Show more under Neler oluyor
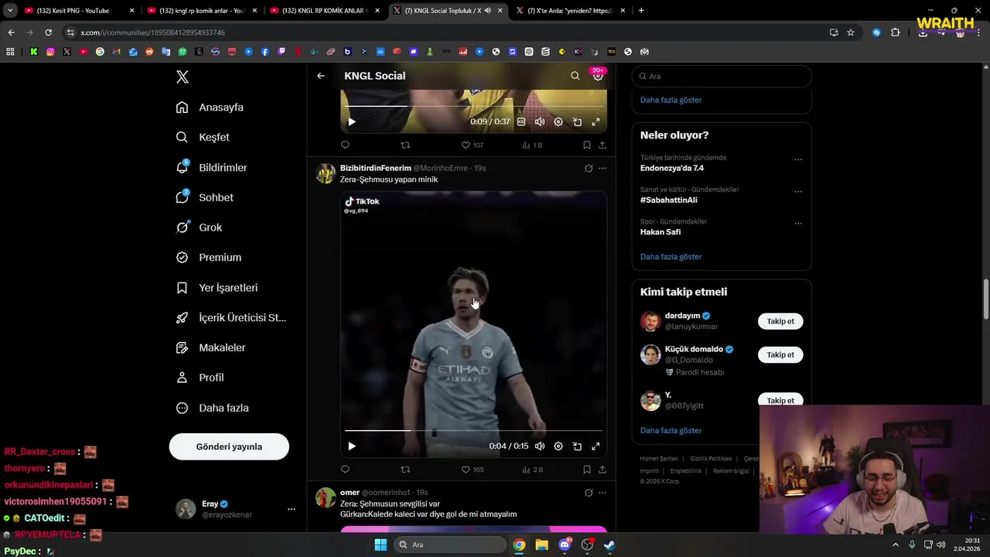990x557 pixels. pyautogui.click(x=671, y=257)
